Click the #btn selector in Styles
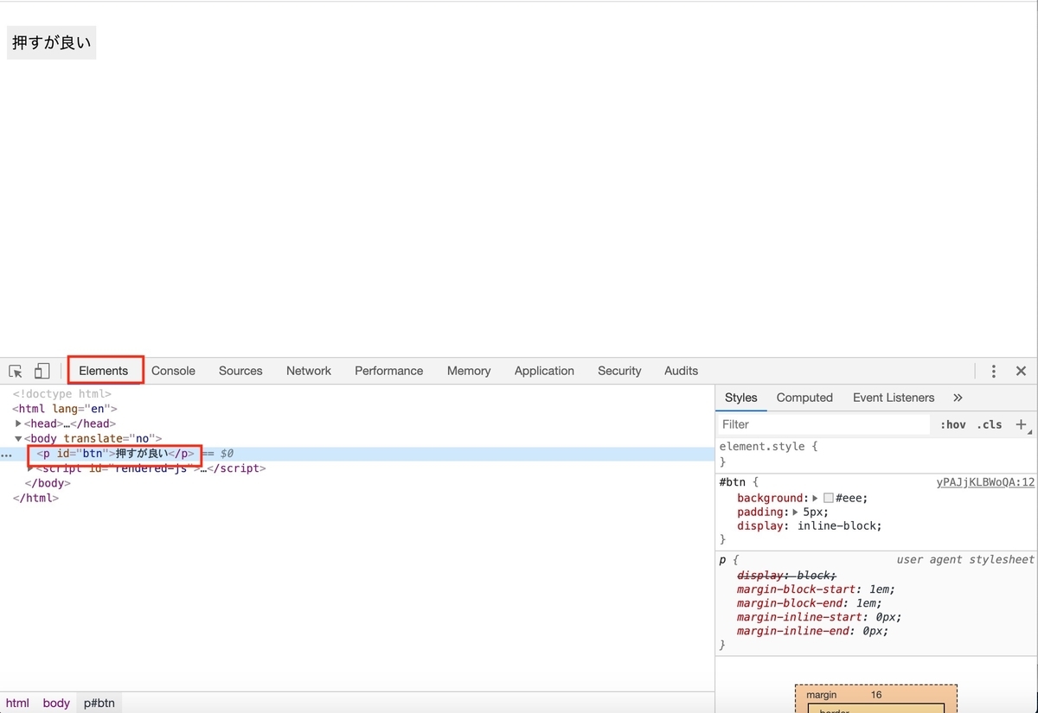Image resolution: width=1038 pixels, height=713 pixels. (732, 482)
